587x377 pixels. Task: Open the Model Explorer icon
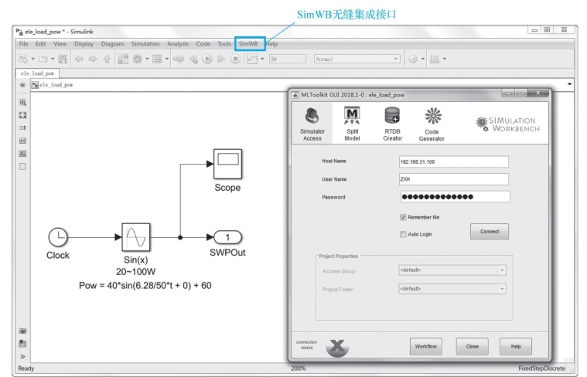(157, 59)
